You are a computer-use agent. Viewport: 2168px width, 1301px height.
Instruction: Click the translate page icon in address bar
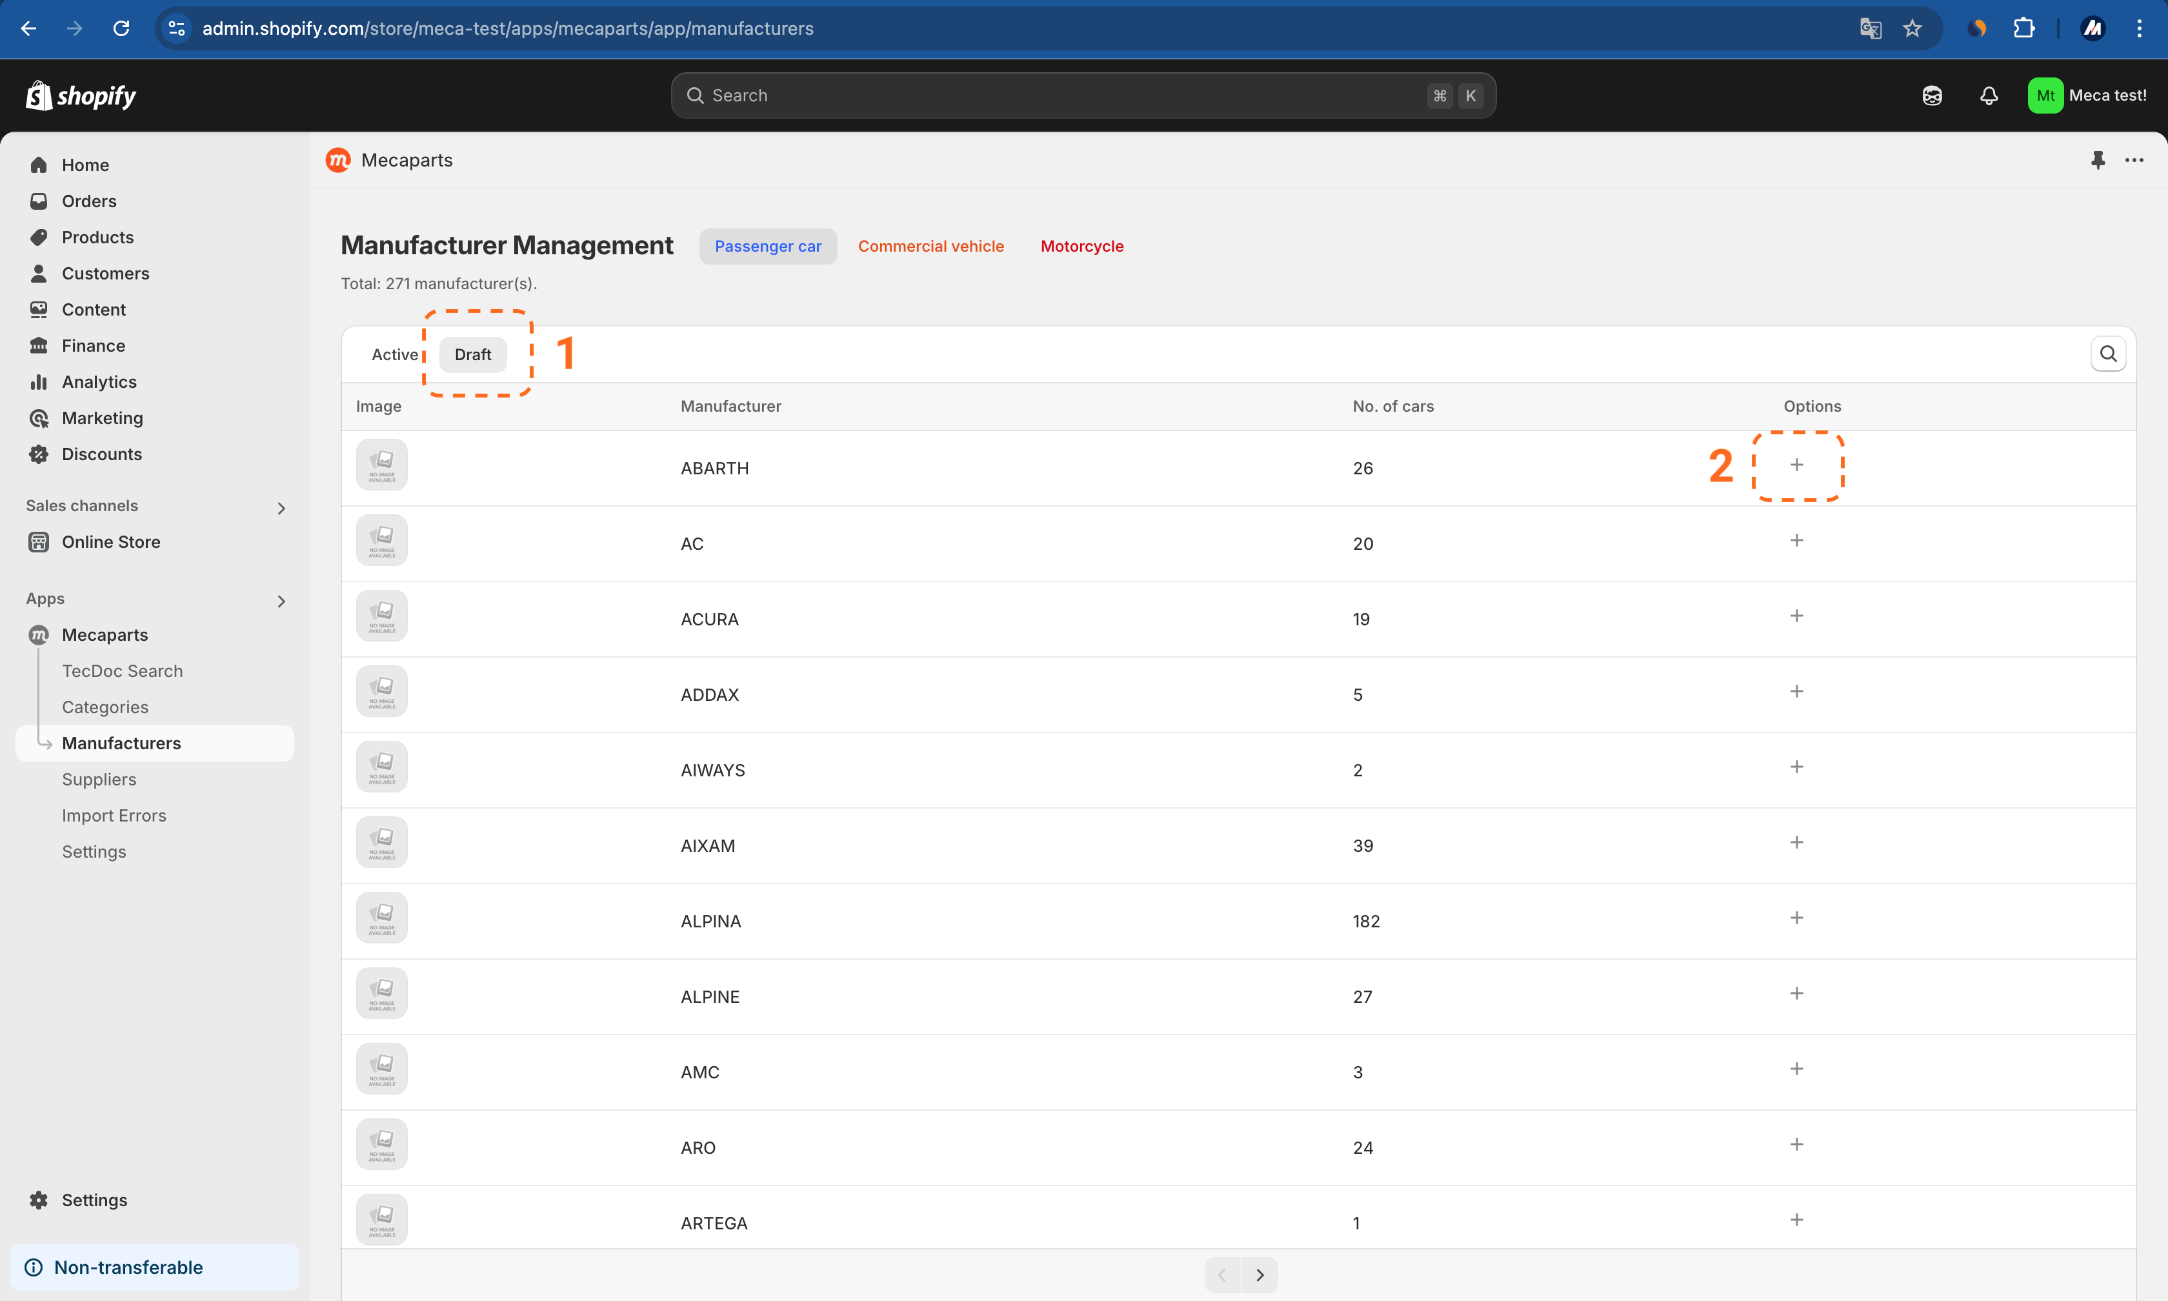[1870, 28]
